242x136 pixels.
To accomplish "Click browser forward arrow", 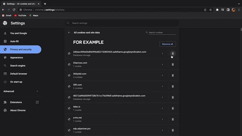I will pyautogui.click(x=9, y=10).
